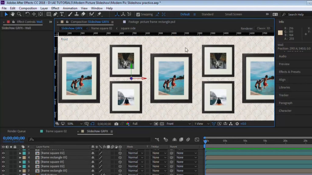Hide layer 7 frame rectangle 01
Screen dimensions: 312x175
click(x=3, y=171)
